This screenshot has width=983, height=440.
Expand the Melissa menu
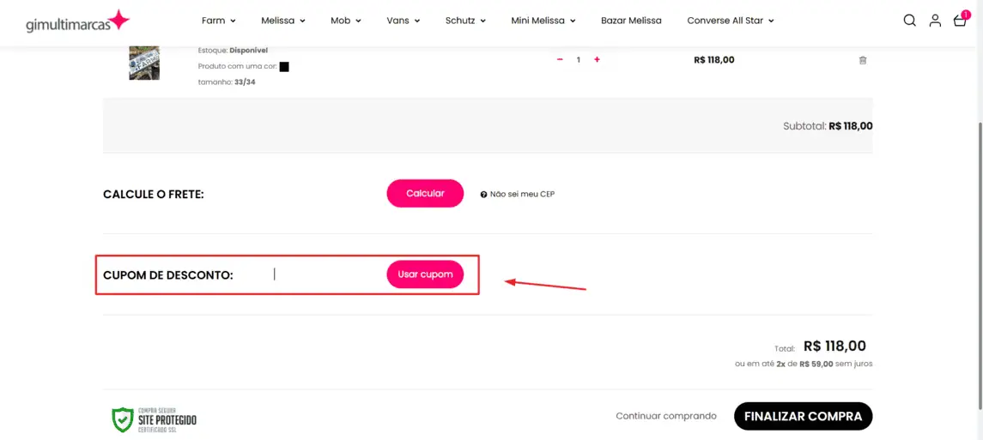(x=283, y=20)
